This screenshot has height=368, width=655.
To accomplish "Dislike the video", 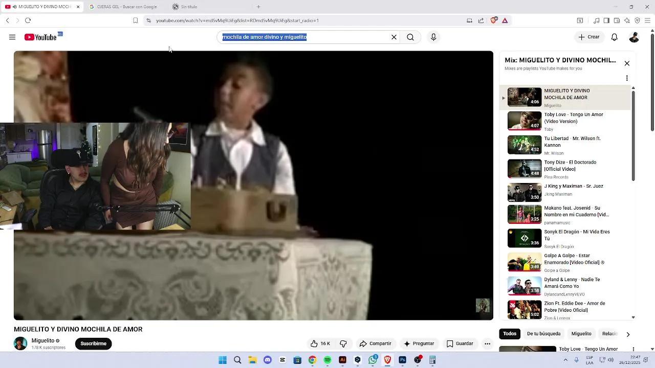I will point(343,344).
